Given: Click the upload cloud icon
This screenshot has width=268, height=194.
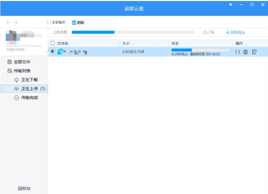Looking at the screenshot, I should point(16,89).
